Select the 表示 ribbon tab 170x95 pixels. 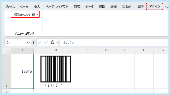(x=114, y=6)
